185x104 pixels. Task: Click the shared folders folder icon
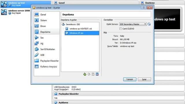(x=37, y=61)
